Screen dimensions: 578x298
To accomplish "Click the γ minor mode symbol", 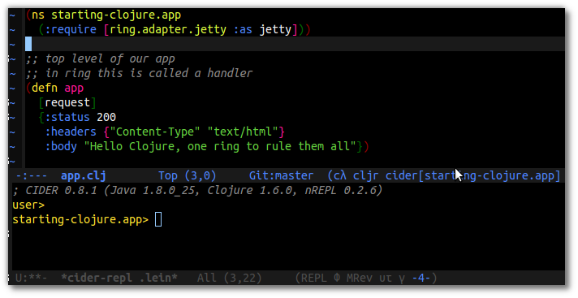I will (401, 279).
